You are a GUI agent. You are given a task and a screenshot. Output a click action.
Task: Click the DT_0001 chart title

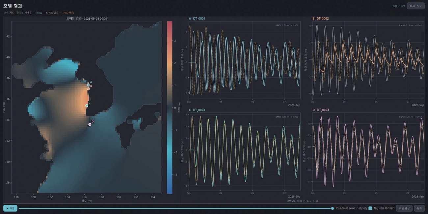[199, 19]
